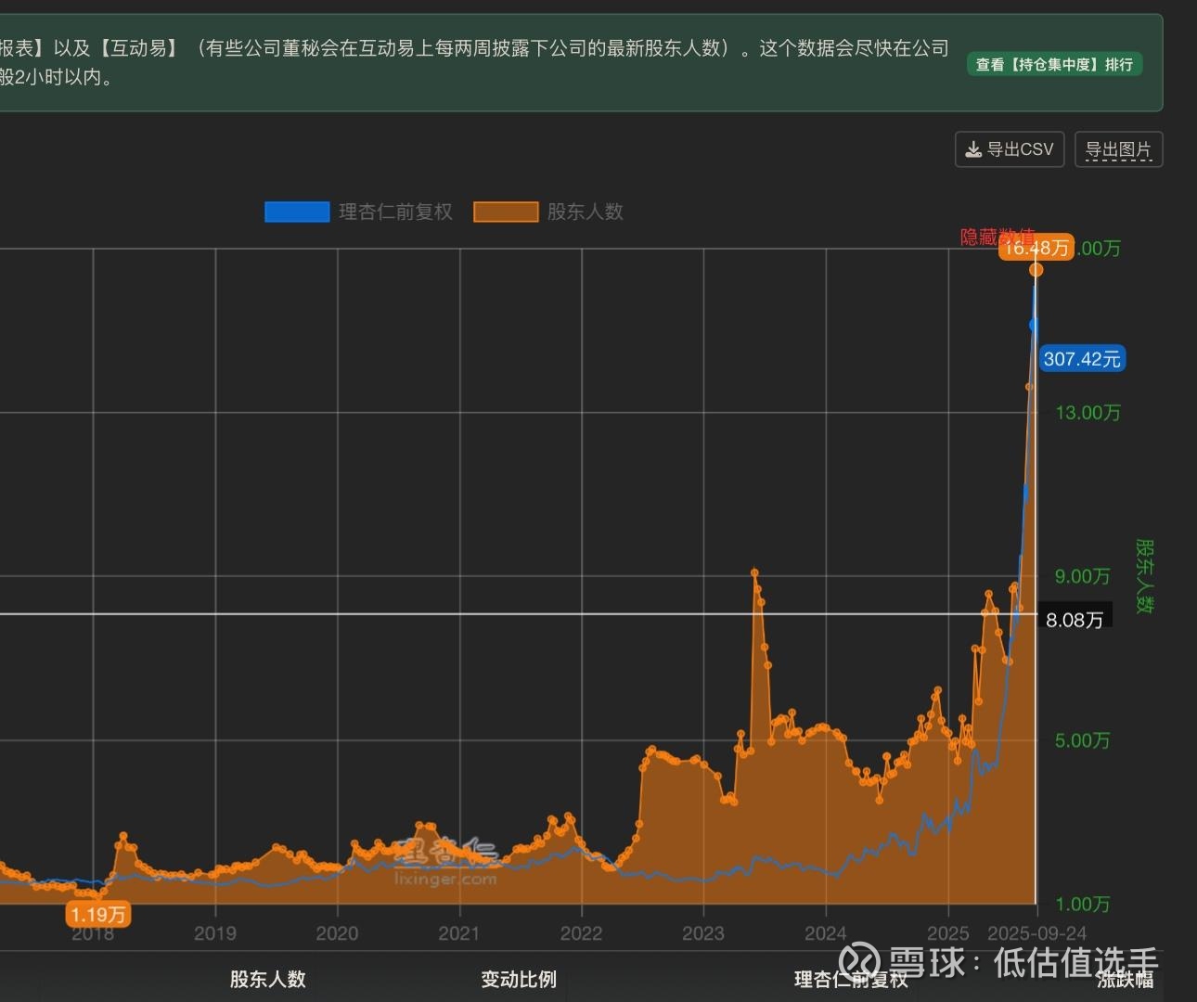Click the 2021 x-axis year label
The width and height of the screenshot is (1197, 1002).
coord(459,933)
